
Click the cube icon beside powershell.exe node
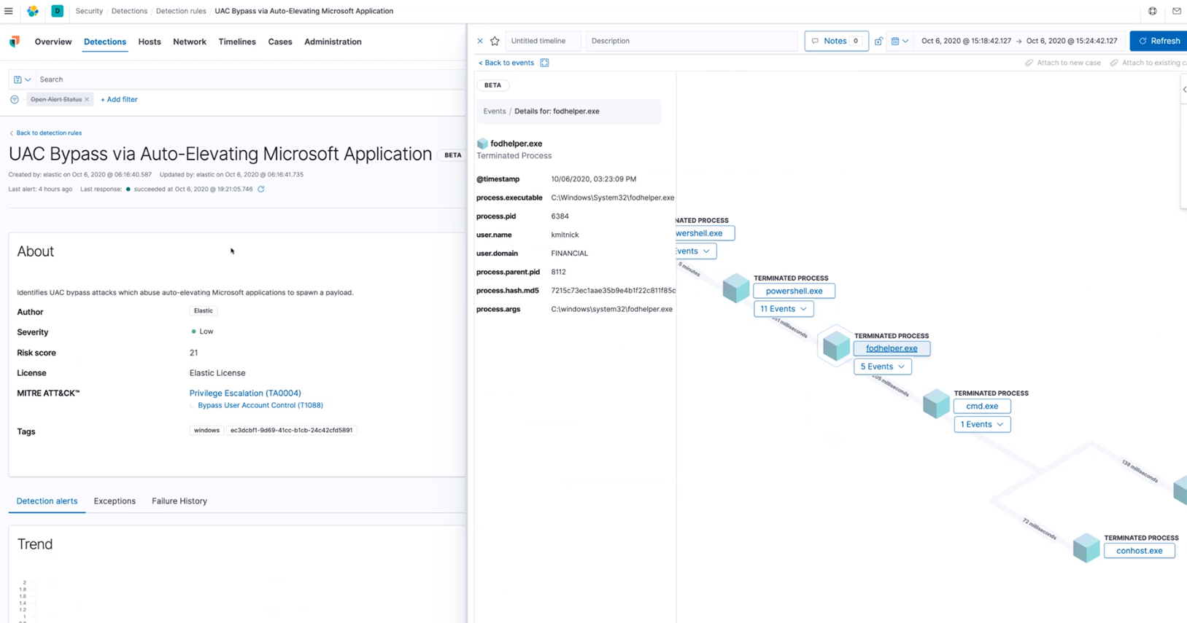tap(736, 288)
